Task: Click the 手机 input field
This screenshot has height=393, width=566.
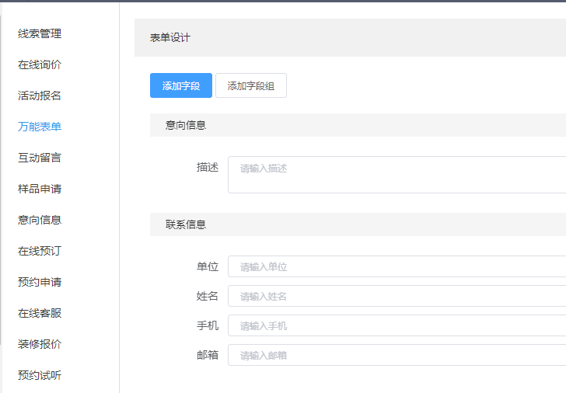Action: [x=397, y=325]
